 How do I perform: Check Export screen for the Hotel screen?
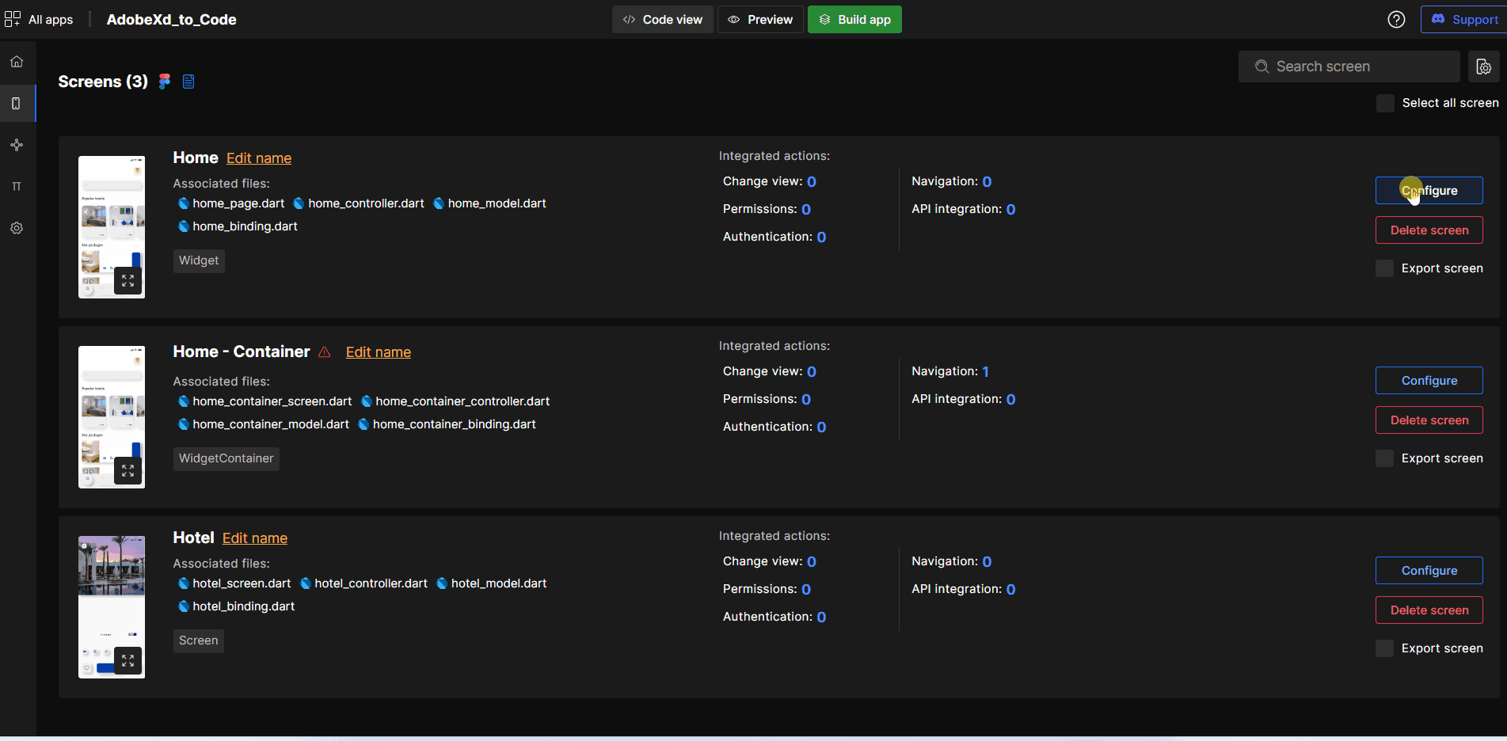tap(1384, 648)
